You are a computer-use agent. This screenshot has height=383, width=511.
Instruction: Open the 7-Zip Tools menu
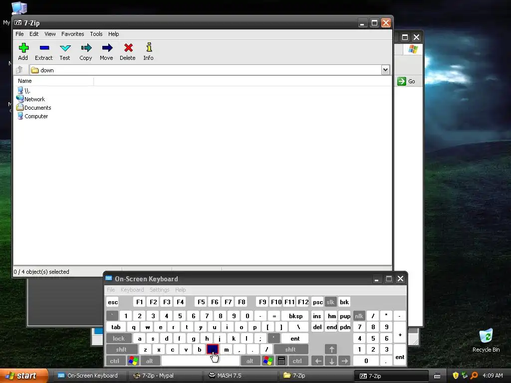[96, 34]
